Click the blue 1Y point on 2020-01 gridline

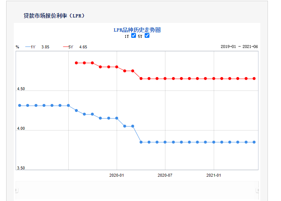117,118
